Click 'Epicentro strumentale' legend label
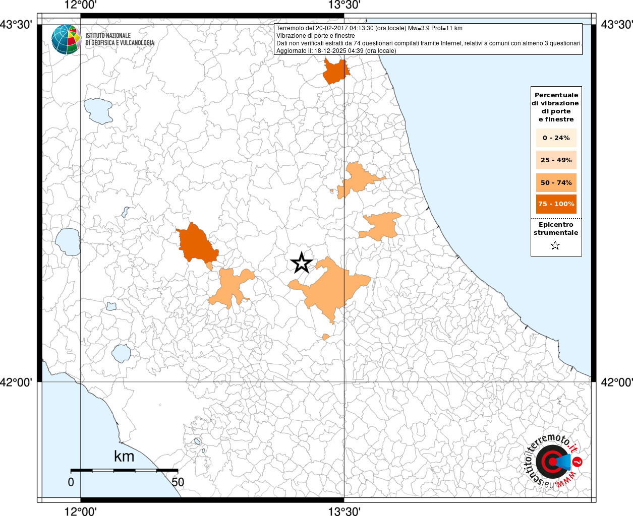The width and height of the screenshot is (633, 516). (556, 229)
